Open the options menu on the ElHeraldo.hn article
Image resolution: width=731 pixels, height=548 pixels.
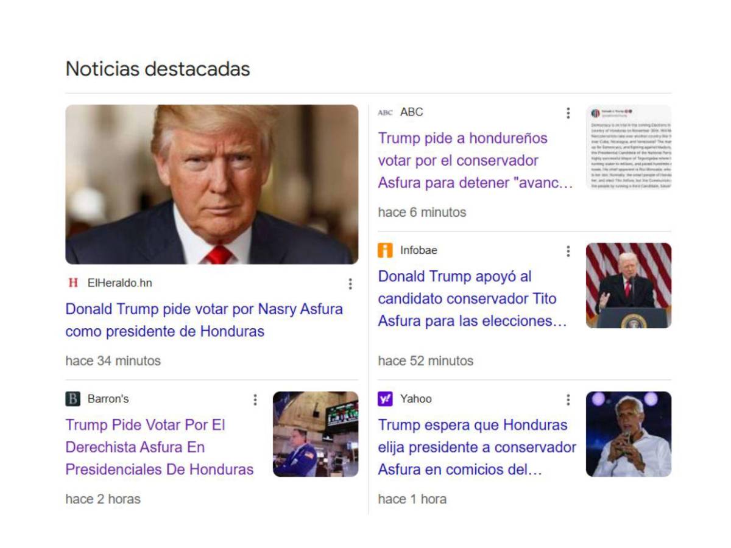(x=350, y=283)
